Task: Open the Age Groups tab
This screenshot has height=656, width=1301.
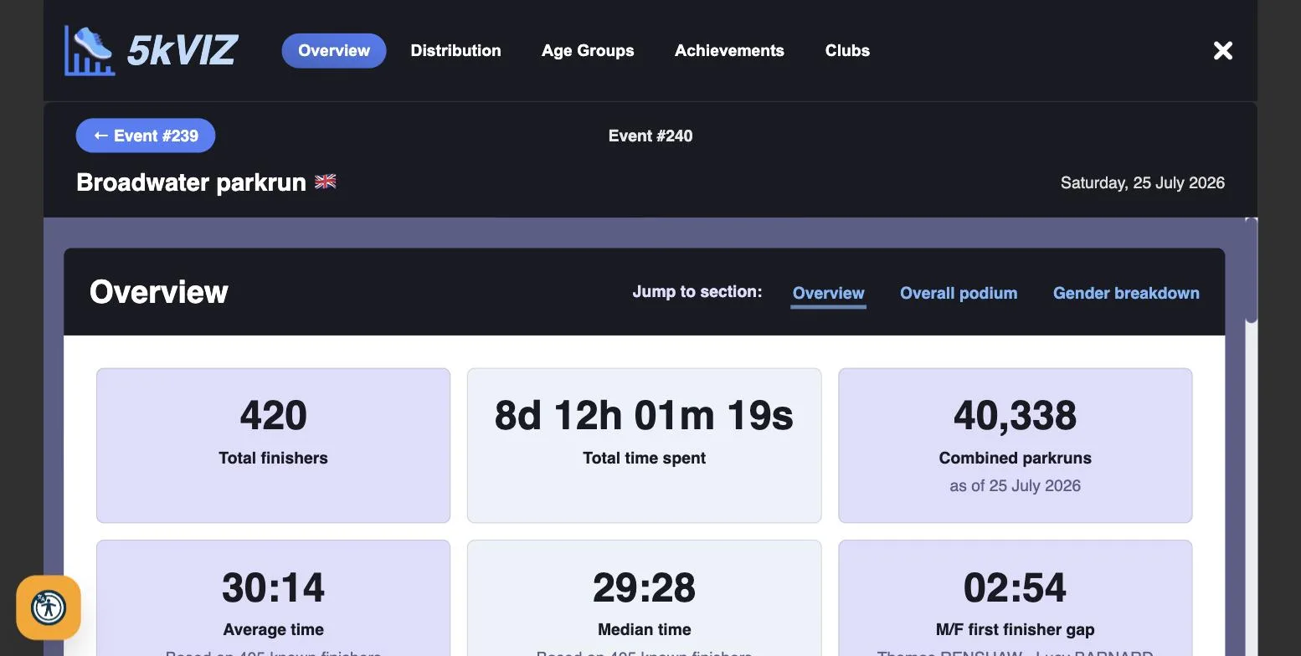Action: (x=588, y=51)
